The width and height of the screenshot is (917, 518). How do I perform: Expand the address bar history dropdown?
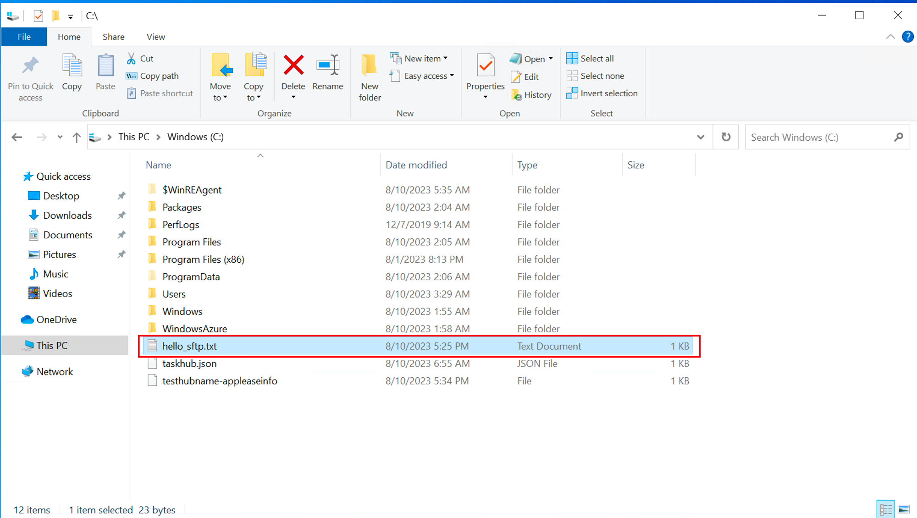(700, 137)
